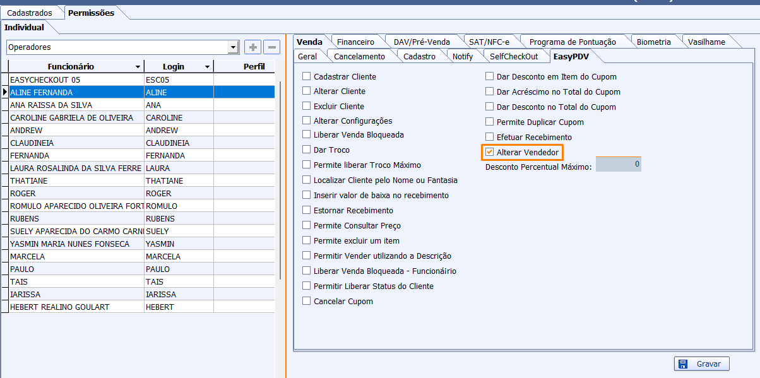
Task: Open the Operadores combo box dropdown
Action: tap(234, 47)
